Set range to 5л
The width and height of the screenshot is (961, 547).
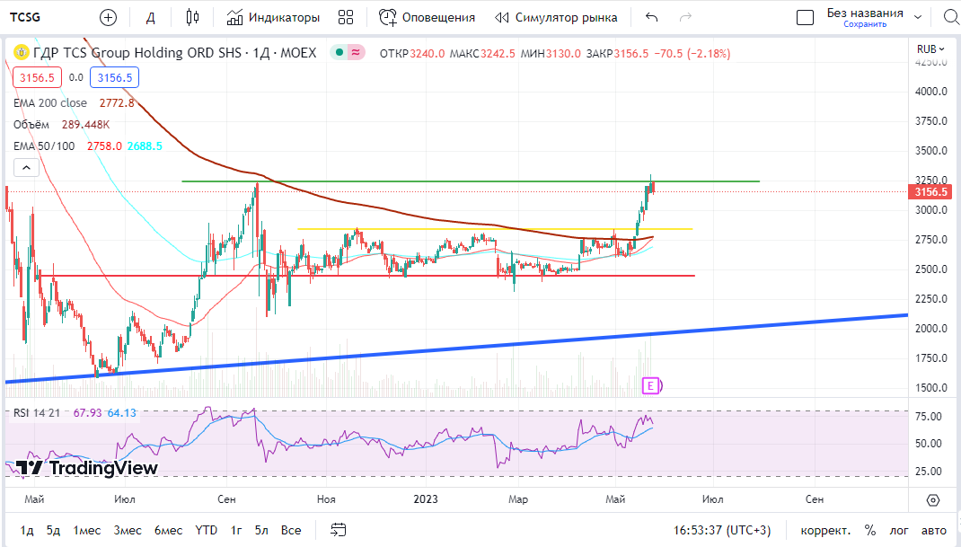(261, 531)
